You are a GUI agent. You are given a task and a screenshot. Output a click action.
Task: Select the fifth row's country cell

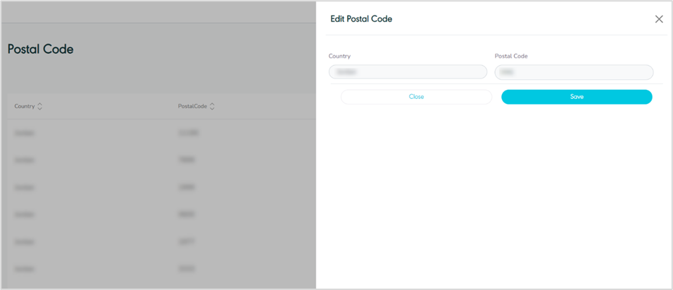[x=24, y=242]
